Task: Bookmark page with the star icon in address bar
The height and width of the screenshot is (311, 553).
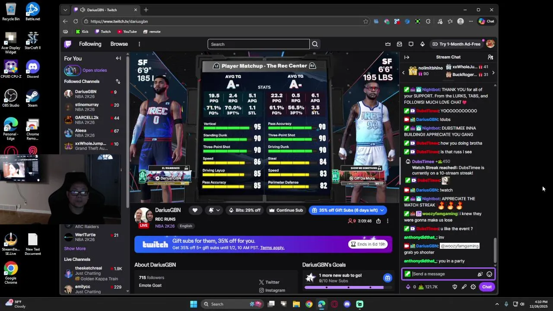Action: (x=365, y=21)
